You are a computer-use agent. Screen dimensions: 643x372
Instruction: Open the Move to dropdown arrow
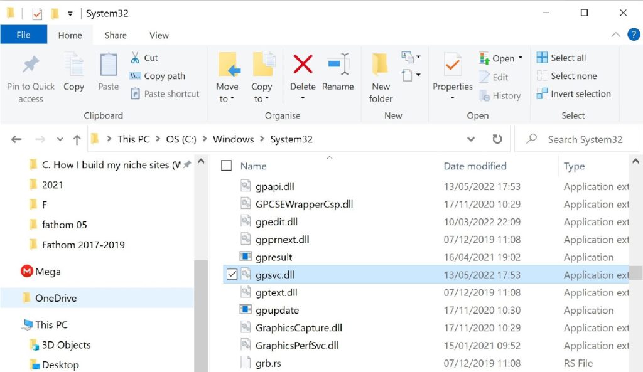(x=232, y=98)
